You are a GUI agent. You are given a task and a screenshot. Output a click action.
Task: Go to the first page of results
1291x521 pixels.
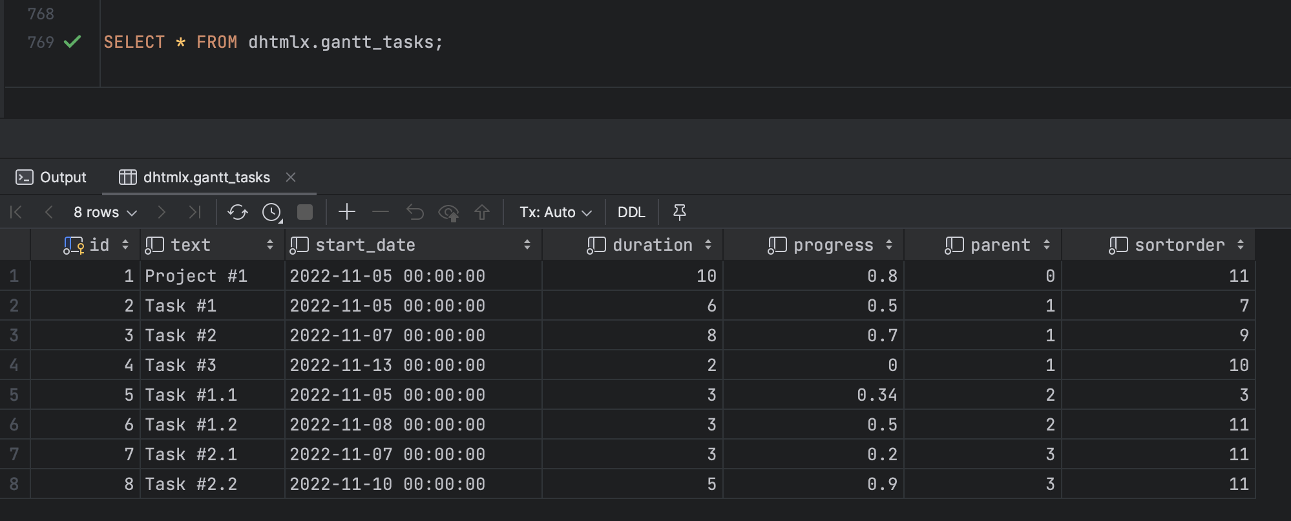point(16,212)
